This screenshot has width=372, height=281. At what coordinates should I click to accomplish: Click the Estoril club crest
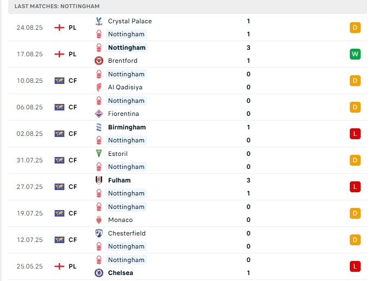click(98, 154)
